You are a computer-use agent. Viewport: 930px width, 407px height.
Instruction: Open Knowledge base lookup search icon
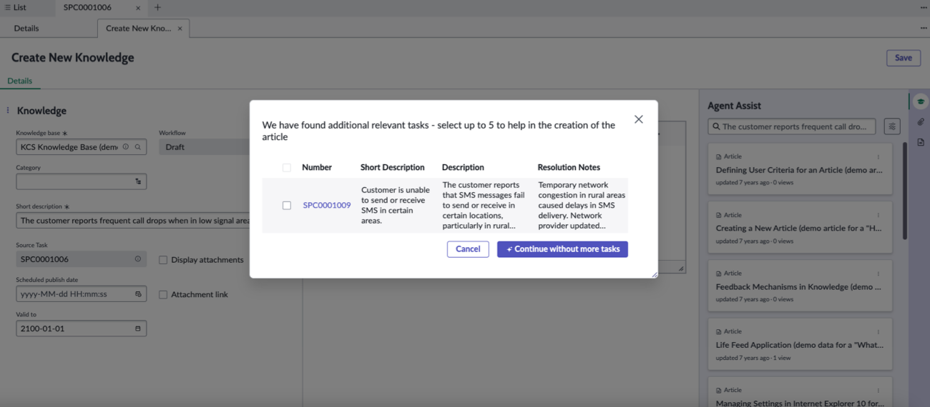pos(138,147)
